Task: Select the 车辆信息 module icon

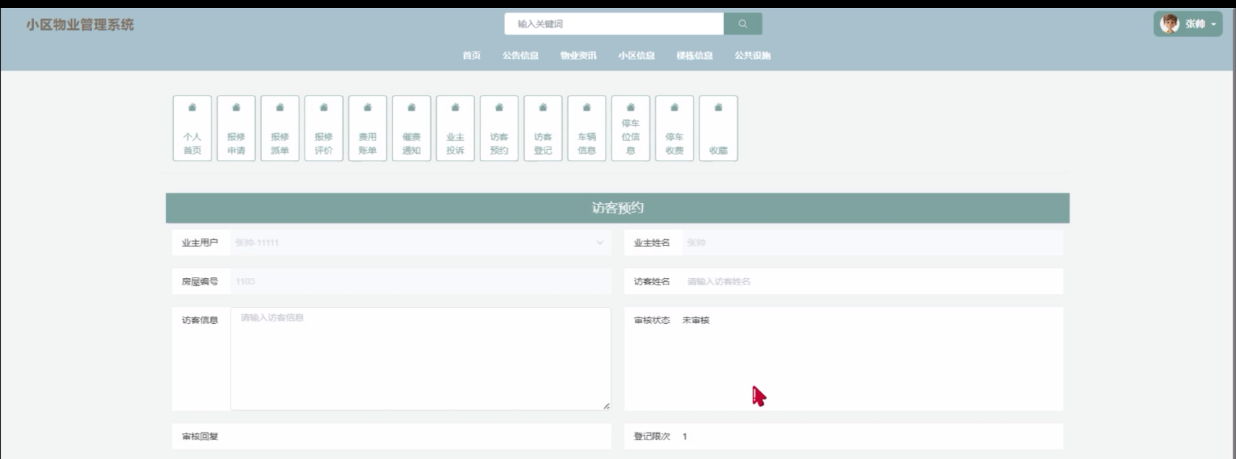Action: pos(587,128)
